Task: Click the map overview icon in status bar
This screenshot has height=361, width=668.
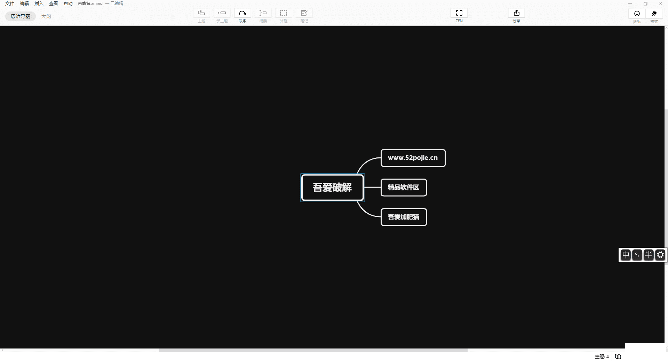Action: click(618, 356)
